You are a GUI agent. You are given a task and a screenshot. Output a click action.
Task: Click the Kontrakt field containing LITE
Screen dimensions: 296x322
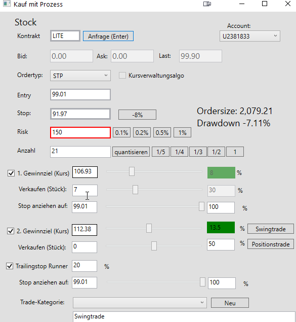point(65,36)
